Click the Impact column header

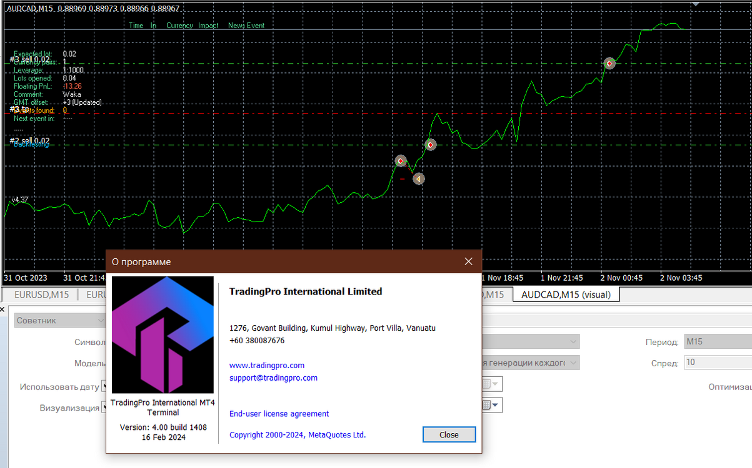click(208, 26)
